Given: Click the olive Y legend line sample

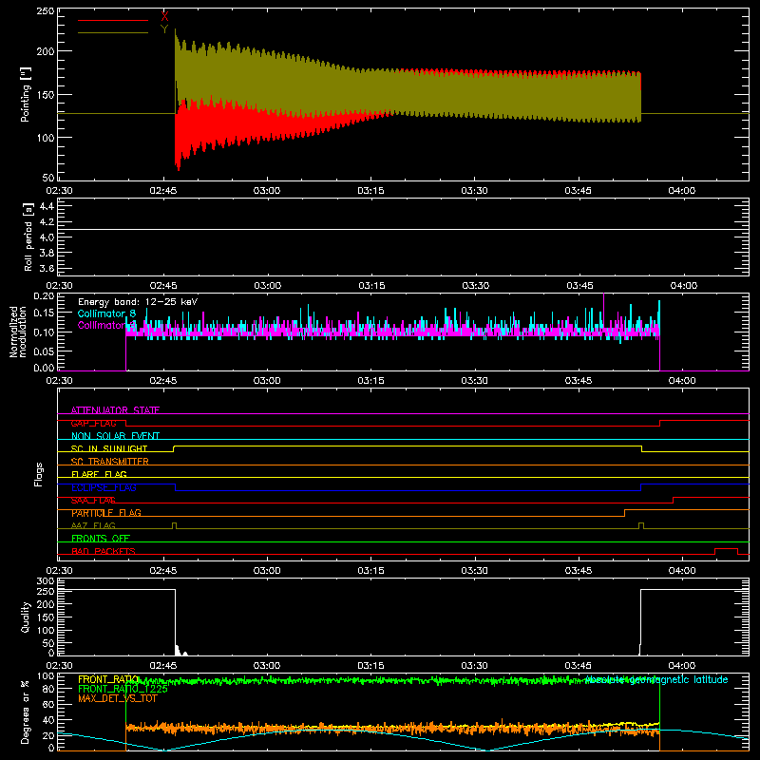Looking at the screenshot, I should (113, 33).
